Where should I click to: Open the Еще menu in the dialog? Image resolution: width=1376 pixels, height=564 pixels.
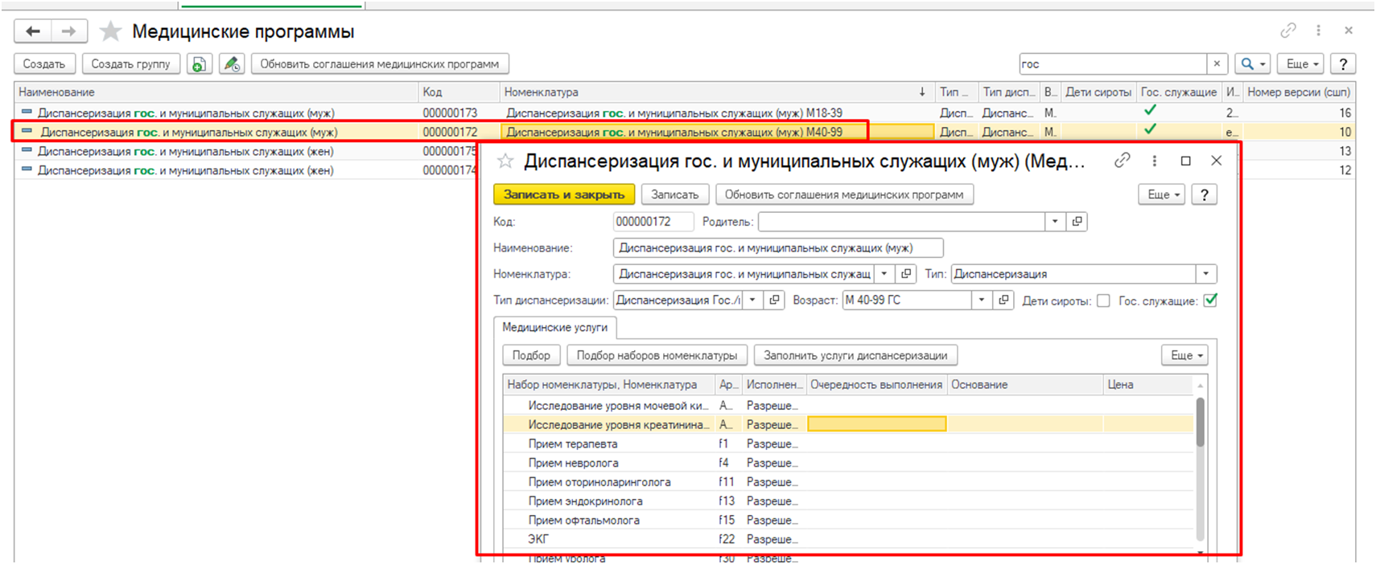click(x=1160, y=194)
